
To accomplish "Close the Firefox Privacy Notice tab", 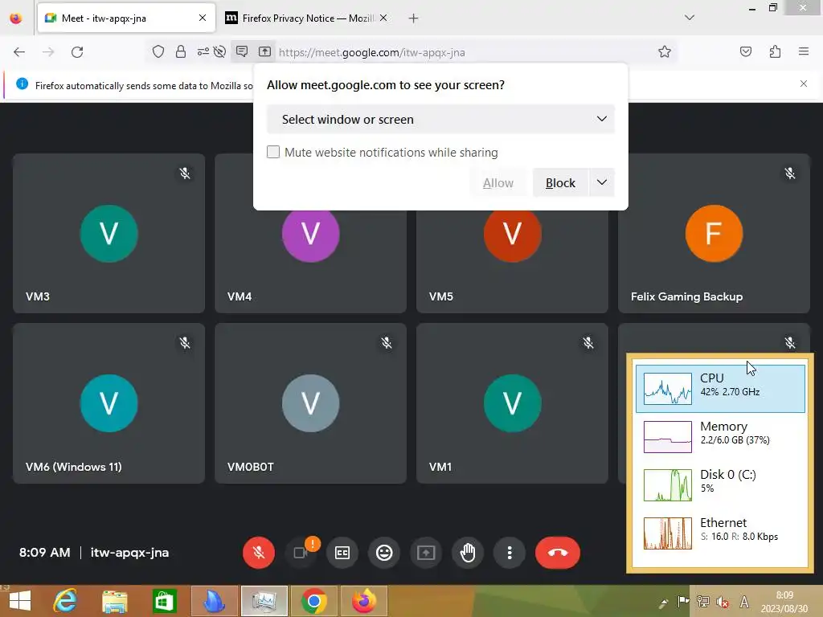I will coord(383,18).
